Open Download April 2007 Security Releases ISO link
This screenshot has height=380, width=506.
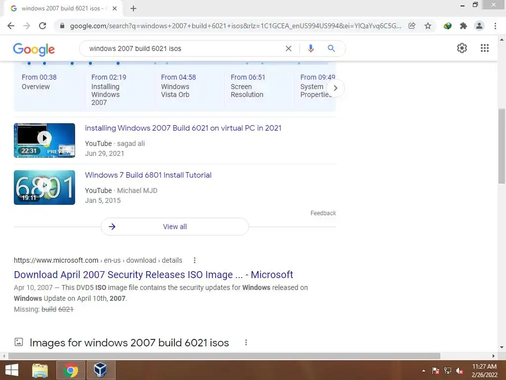[x=153, y=275]
